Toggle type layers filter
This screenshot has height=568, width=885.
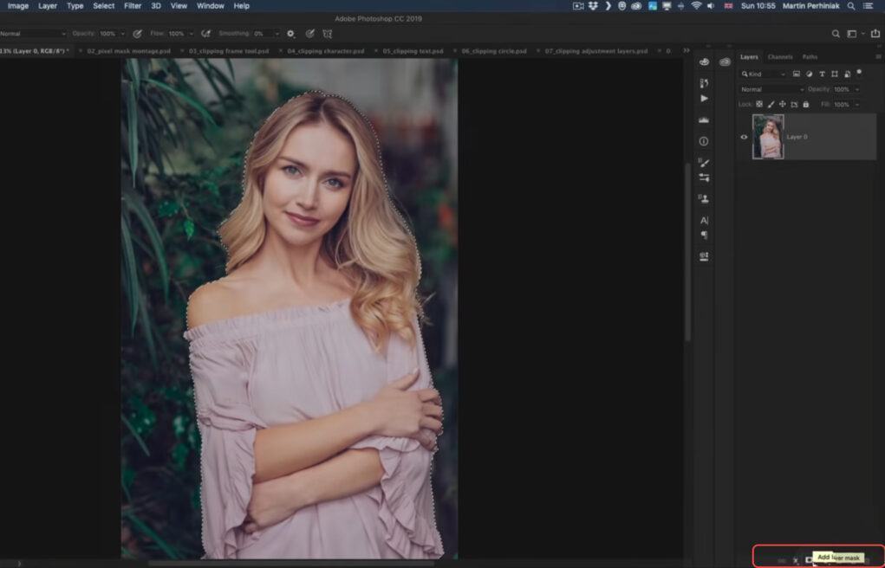tap(822, 74)
